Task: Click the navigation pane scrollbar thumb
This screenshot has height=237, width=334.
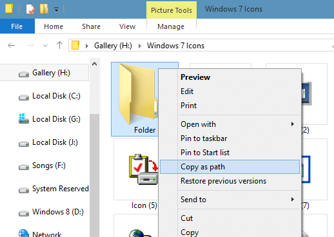Action: (x=94, y=175)
